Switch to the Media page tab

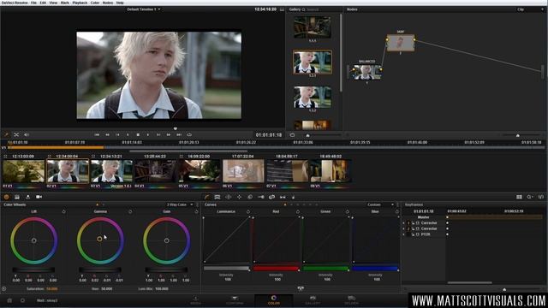[x=196, y=300]
